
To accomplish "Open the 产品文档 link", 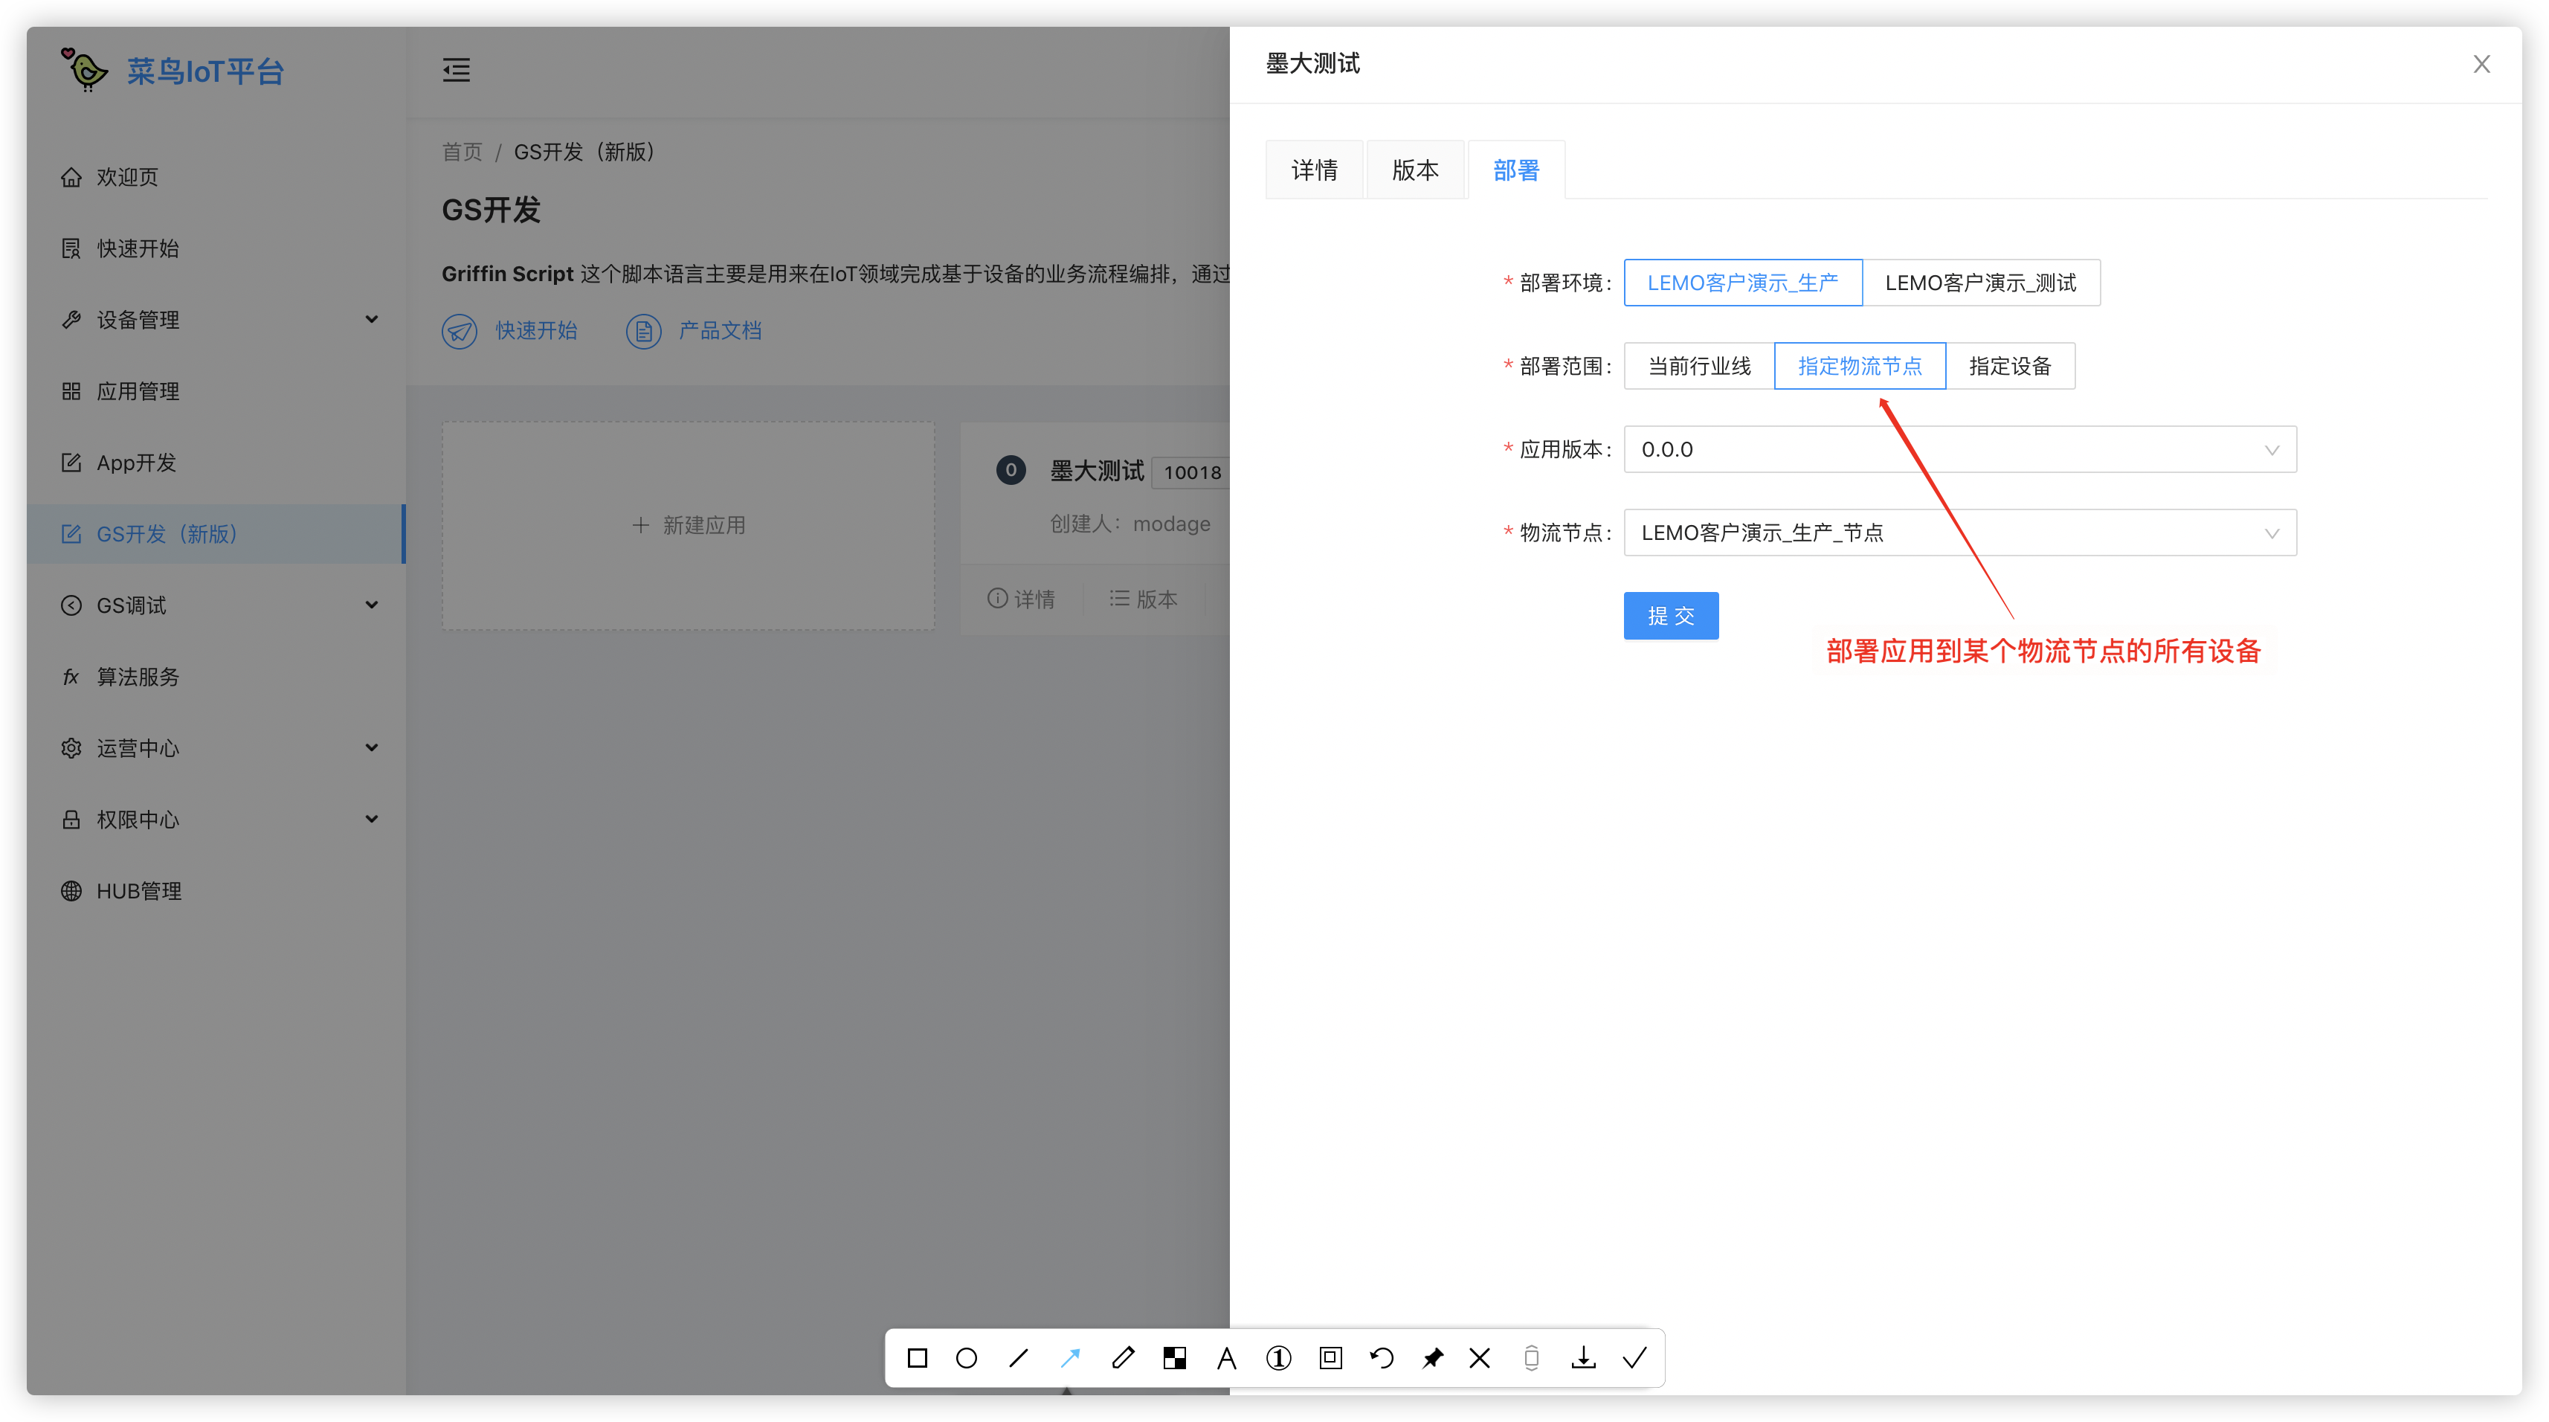I will point(719,330).
